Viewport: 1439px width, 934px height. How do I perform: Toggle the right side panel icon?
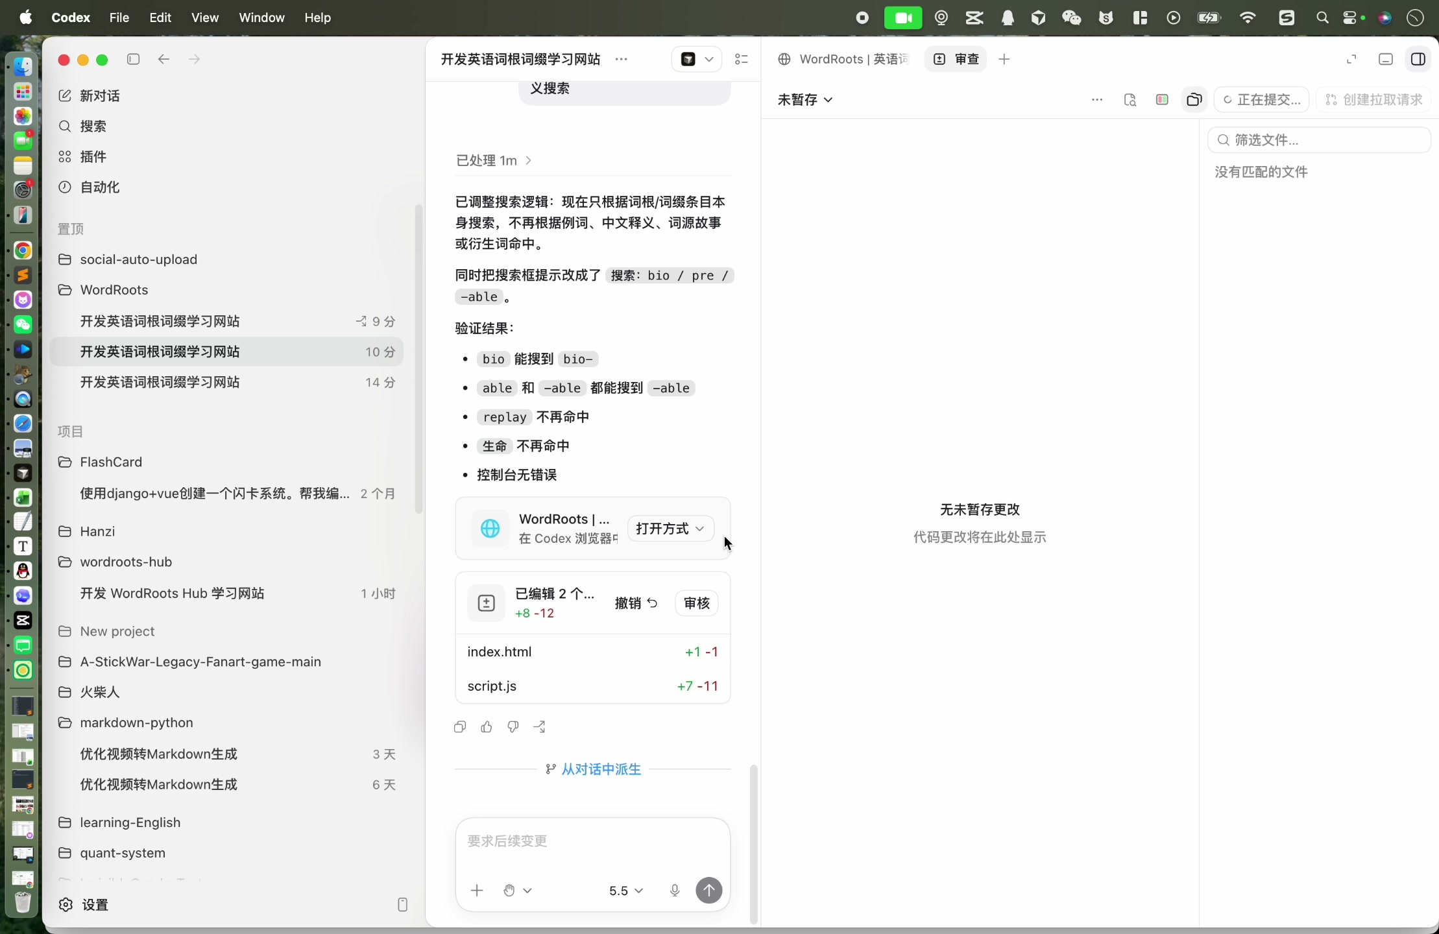[x=1418, y=59]
